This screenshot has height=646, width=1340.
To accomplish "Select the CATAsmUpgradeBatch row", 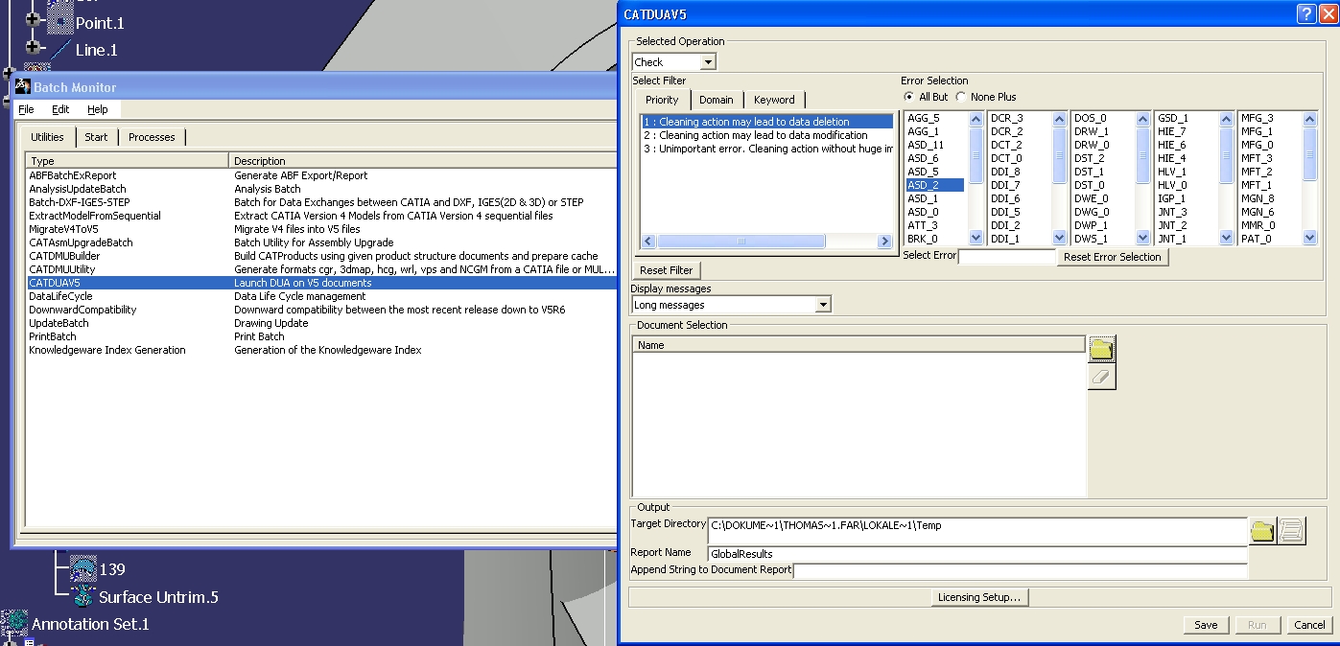I will pos(320,242).
